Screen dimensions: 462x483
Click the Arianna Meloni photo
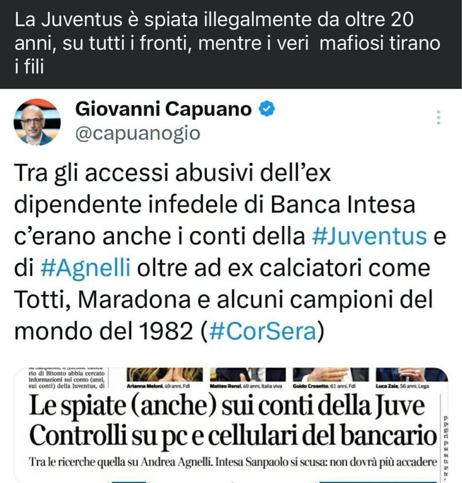[x=165, y=375]
